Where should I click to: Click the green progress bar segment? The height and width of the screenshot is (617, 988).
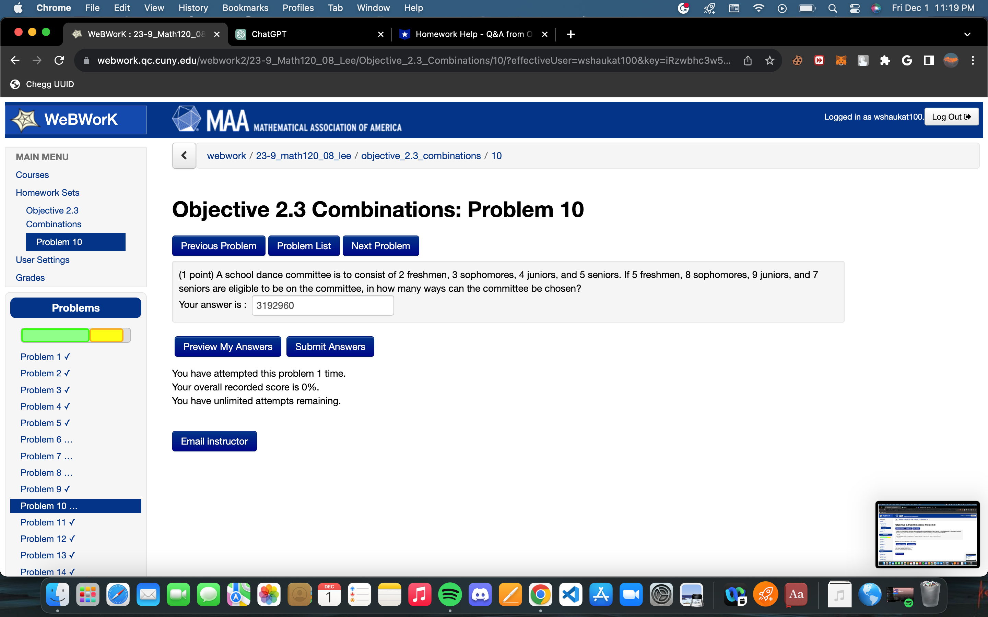[55, 335]
